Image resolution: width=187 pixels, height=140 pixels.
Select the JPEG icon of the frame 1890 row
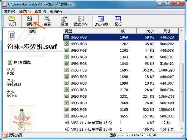67,77
